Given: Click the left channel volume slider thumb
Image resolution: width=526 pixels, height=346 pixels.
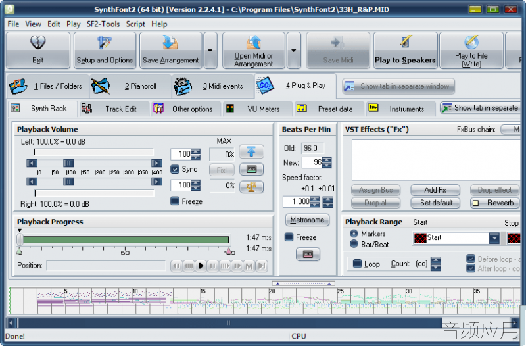Looking at the screenshot, I should pos(69,163).
